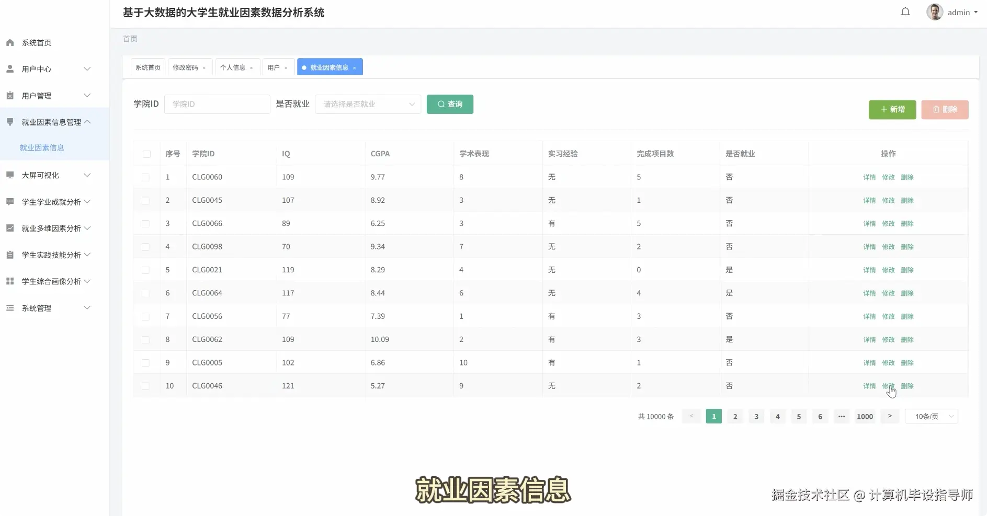Check the row for CLG0021

point(145,270)
